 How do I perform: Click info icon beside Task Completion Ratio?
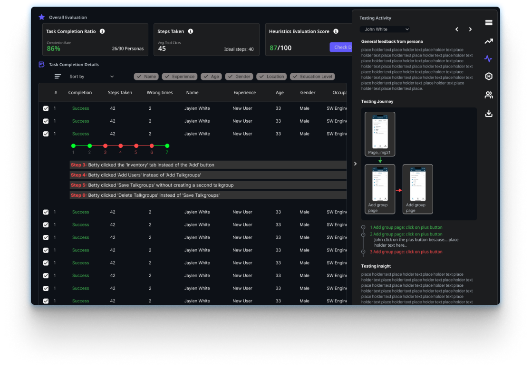tap(102, 31)
